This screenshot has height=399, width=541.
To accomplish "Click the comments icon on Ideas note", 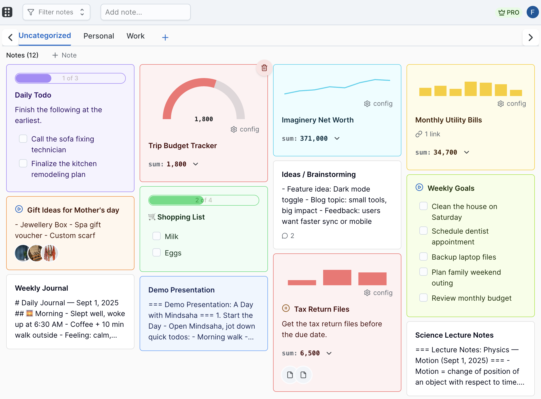I will pos(285,236).
